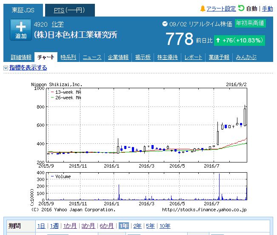This screenshot has width=277, height=235.
Task: Click the 778 stock price
Action: coord(180,39)
